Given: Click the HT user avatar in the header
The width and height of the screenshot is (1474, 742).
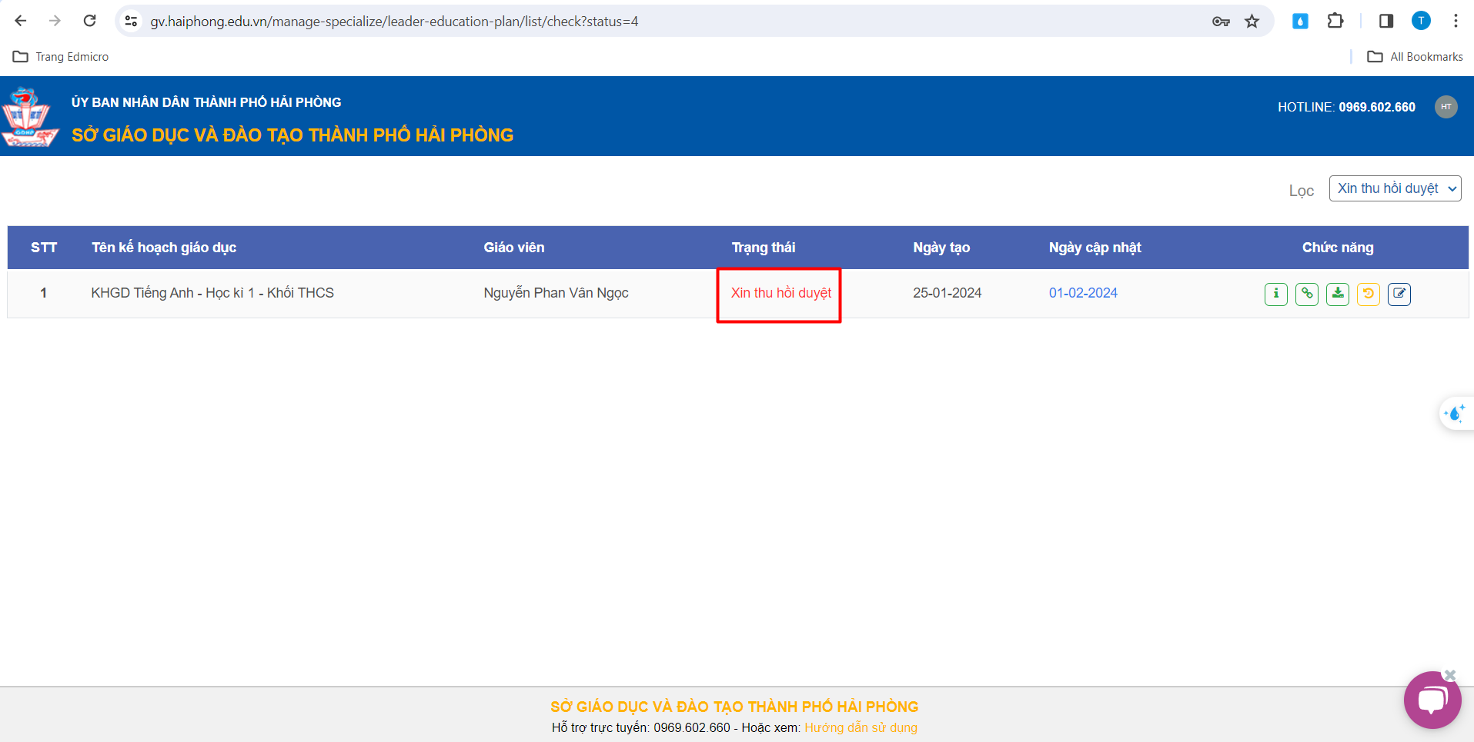Looking at the screenshot, I should (1446, 107).
